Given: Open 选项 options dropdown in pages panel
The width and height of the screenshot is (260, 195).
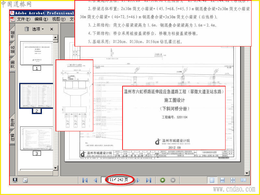Looking at the screenshot, I should tap(38, 29).
